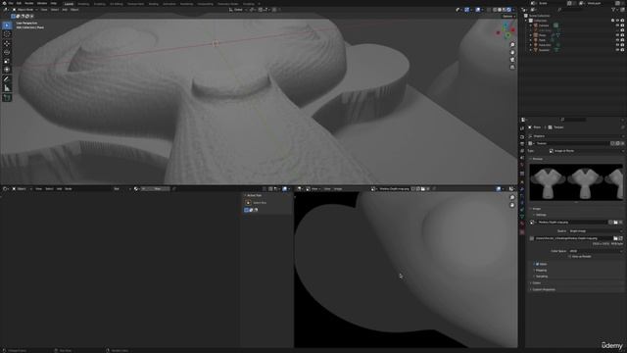The height and width of the screenshot is (353, 627).
Task: Open the Render menu
Action: (29, 3)
